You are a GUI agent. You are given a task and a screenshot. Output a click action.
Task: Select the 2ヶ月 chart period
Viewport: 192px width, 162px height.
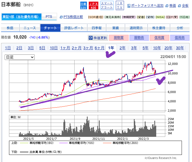(x=77, y=48)
